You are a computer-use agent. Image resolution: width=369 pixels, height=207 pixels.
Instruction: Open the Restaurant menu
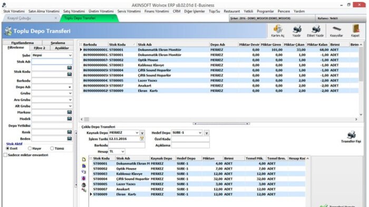[232, 11]
